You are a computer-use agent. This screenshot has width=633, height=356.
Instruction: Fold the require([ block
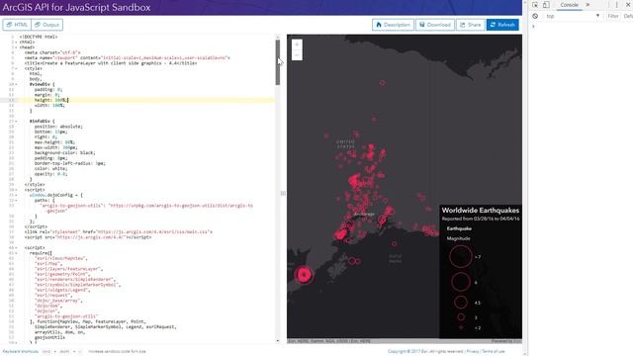[x=16, y=253]
